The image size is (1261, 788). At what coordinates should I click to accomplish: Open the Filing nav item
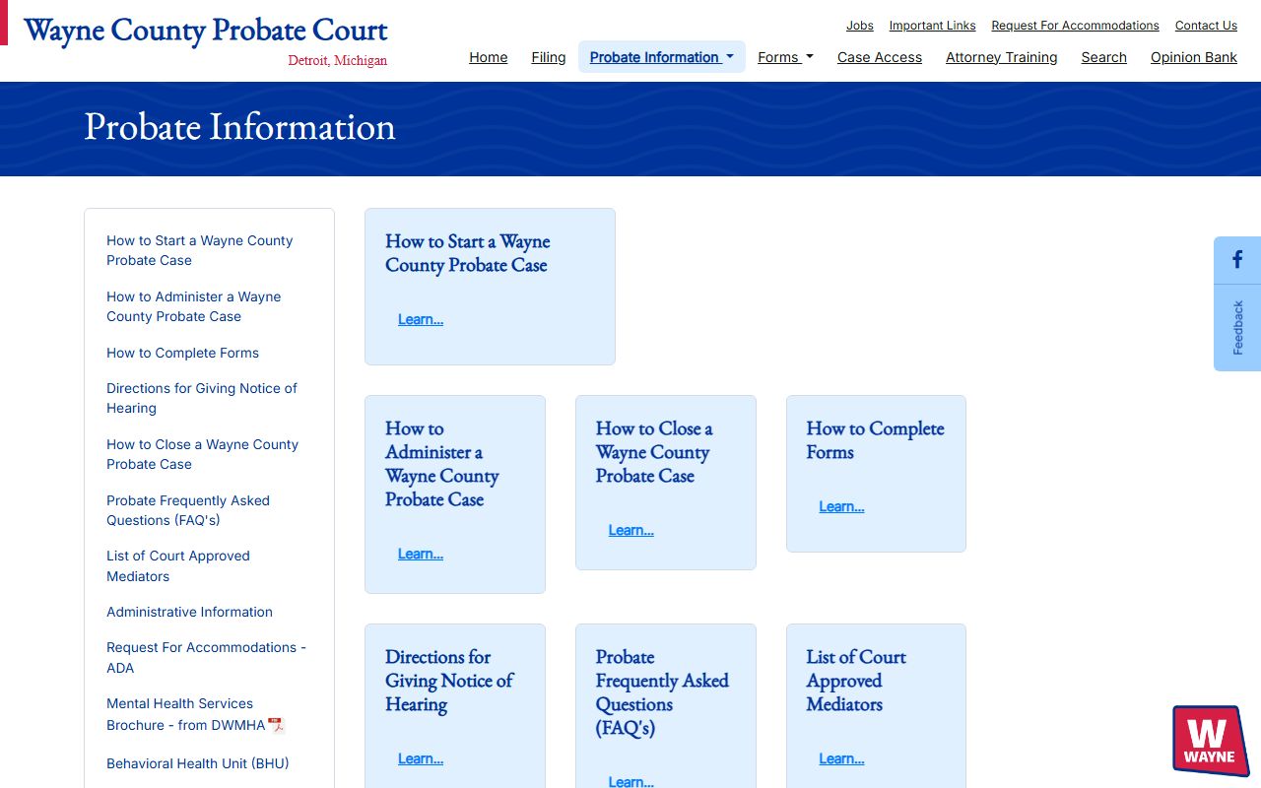(x=549, y=57)
